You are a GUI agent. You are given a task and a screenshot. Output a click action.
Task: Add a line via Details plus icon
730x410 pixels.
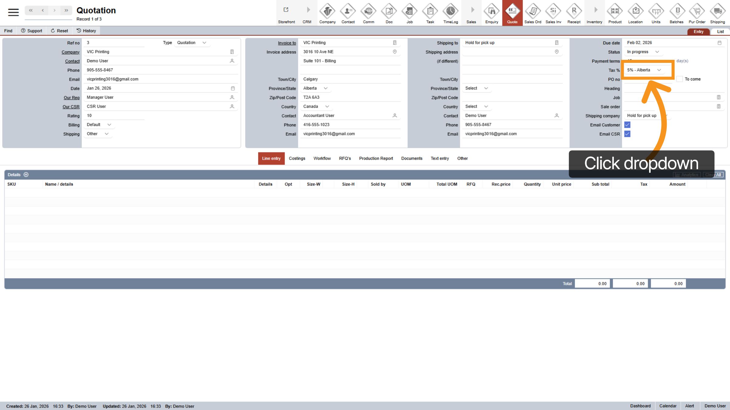(x=26, y=175)
